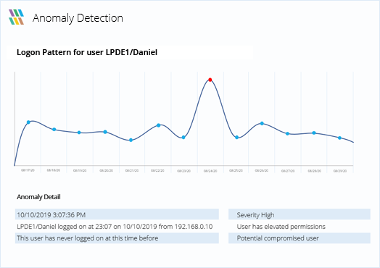Select the never logged on at this time row
380x268 pixels.
coord(117,238)
